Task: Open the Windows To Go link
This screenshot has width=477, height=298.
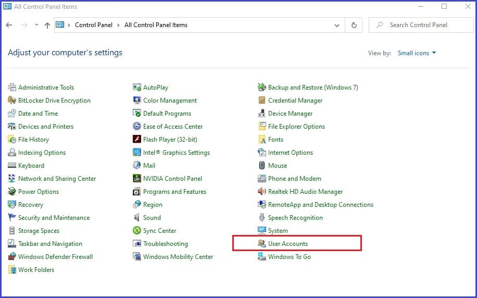Action: click(290, 257)
